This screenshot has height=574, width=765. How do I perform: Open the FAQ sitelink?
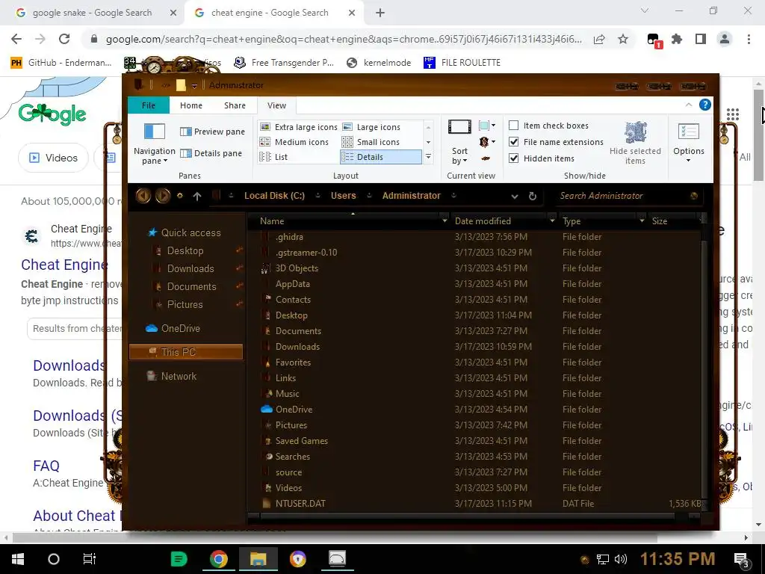coord(46,466)
